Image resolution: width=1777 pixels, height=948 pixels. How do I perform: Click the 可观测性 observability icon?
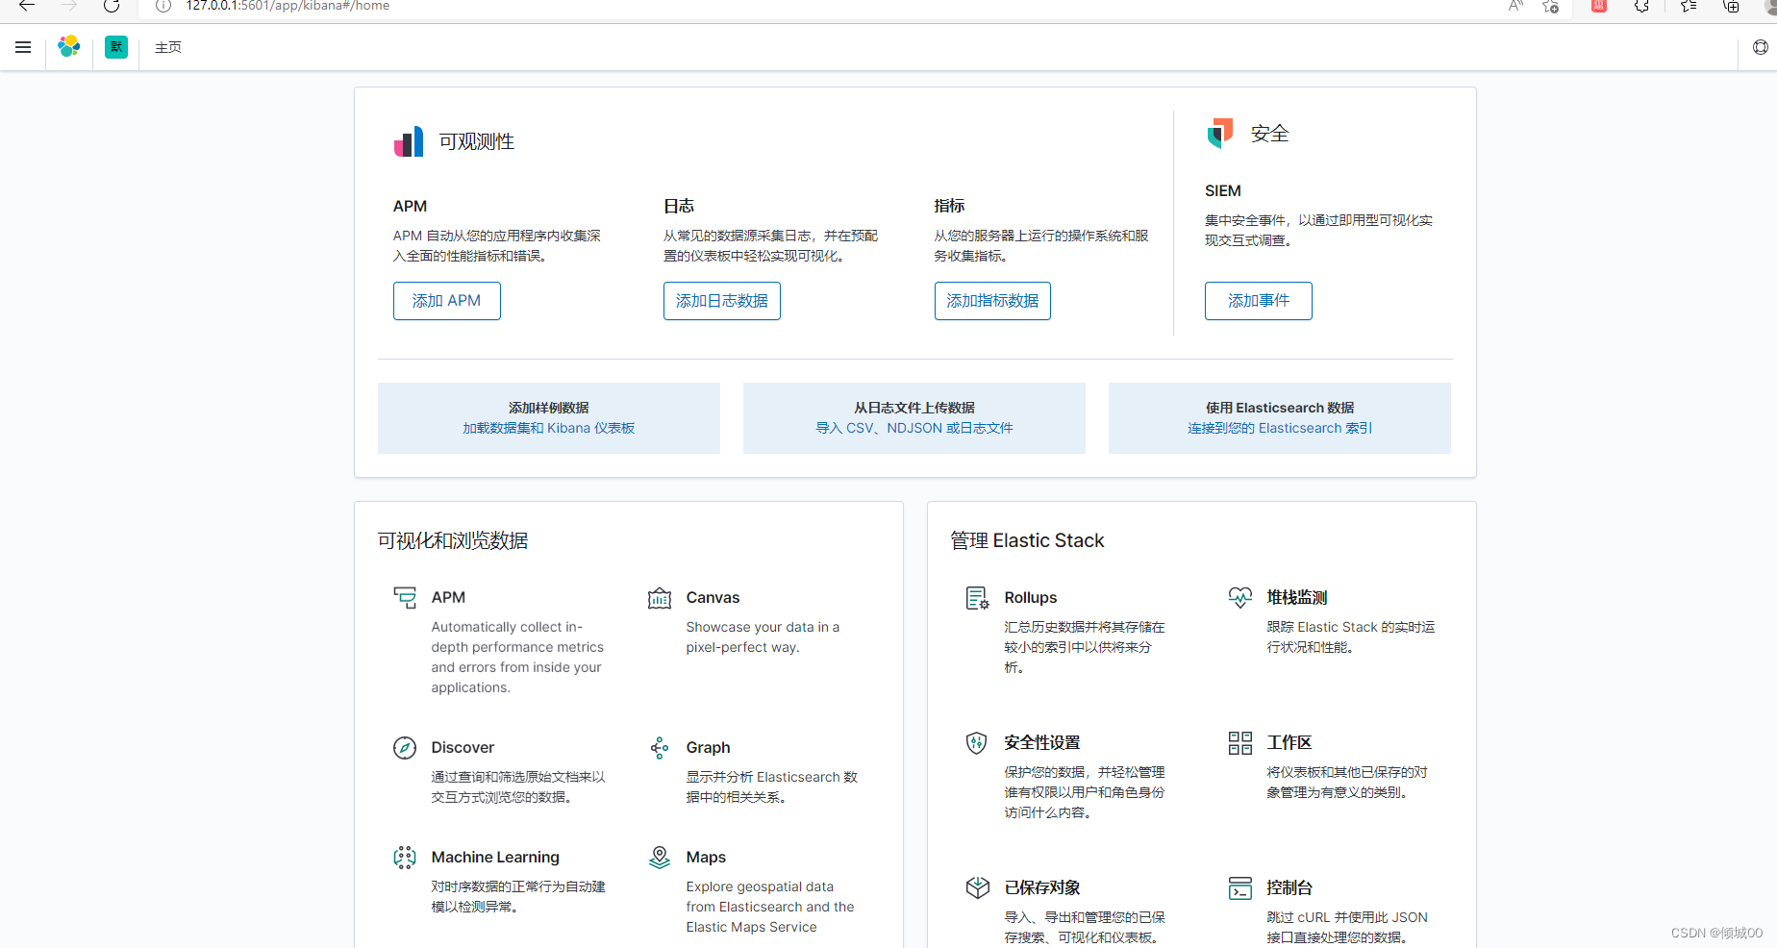(409, 141)
